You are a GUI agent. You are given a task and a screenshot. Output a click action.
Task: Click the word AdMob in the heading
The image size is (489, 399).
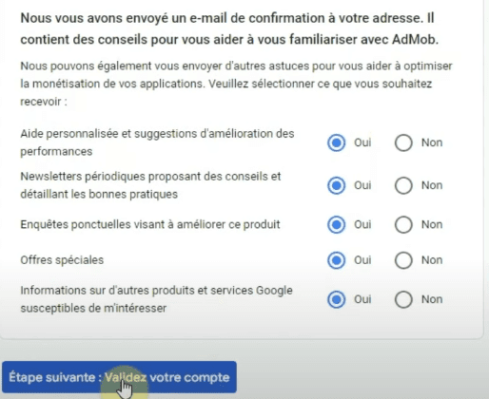coord(415,40)
